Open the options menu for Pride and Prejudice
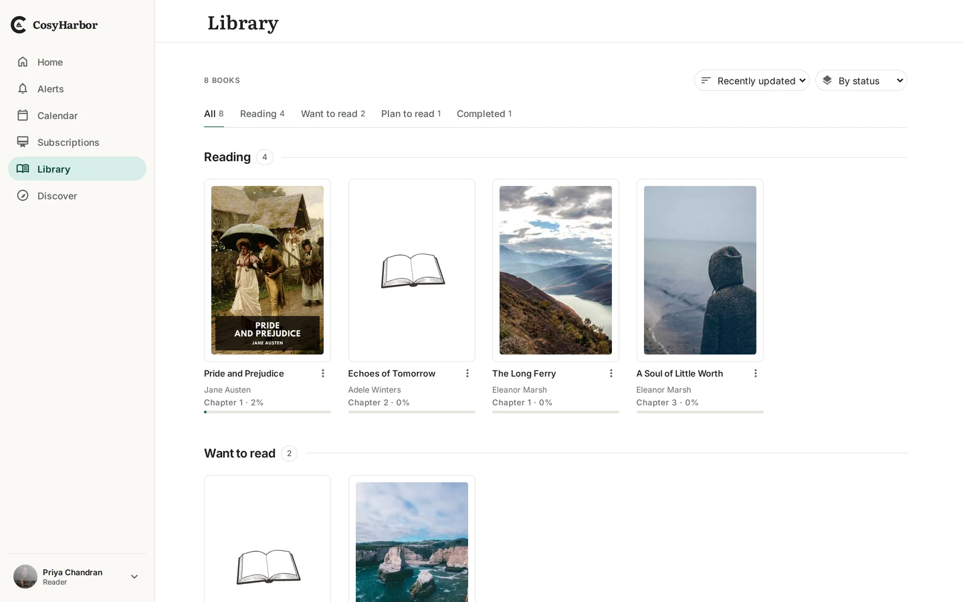Viewport: 963px width, 602px height. click(323, 373)
